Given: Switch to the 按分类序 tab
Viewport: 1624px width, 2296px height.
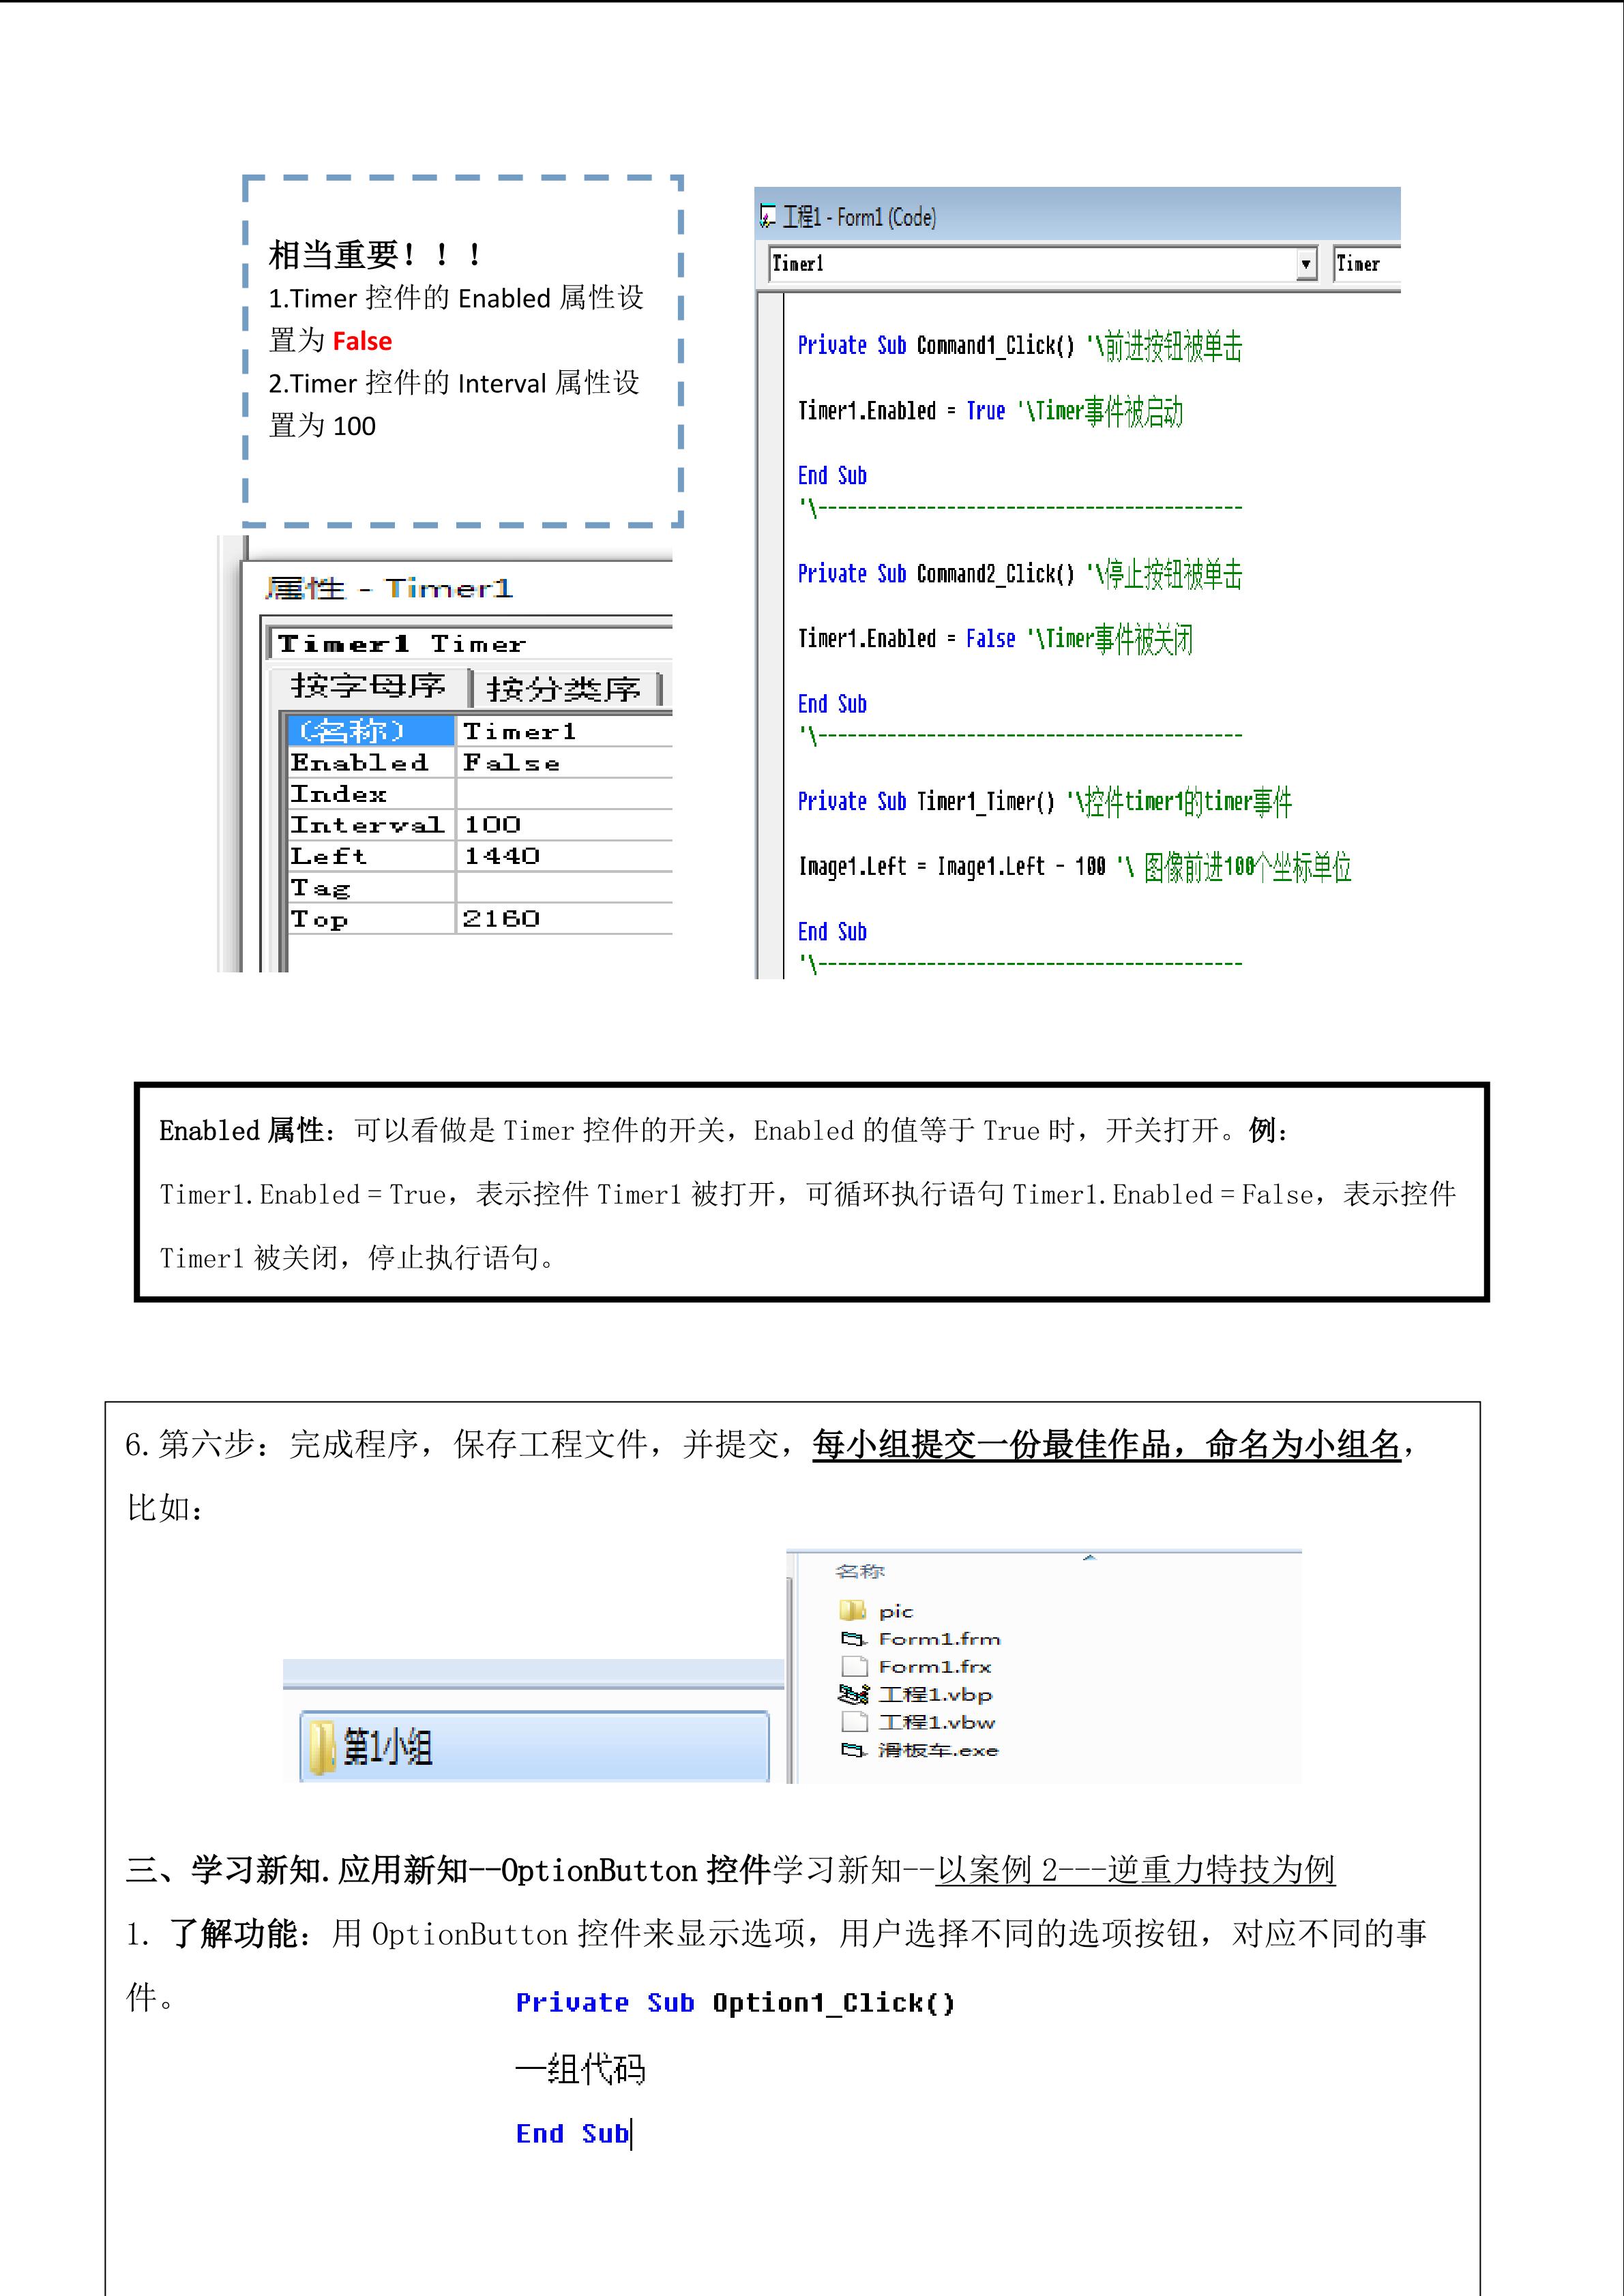Looking at the screenshot, I should (x=563, y=689).
